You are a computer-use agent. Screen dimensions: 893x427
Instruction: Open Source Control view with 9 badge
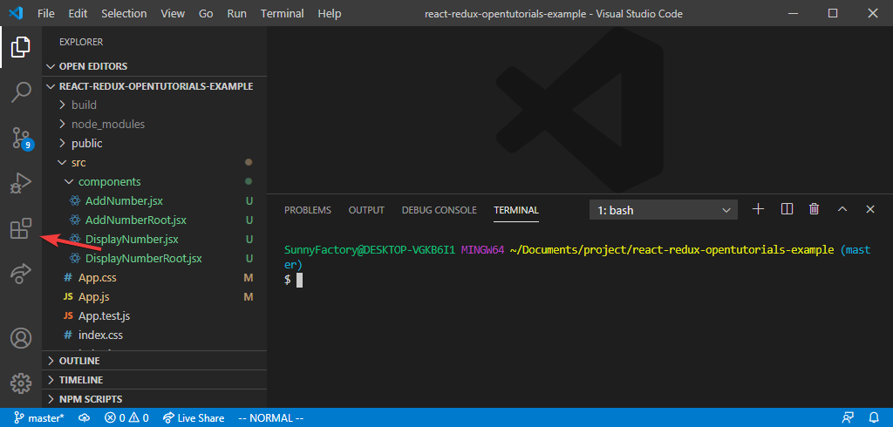[x=21, y=137]
